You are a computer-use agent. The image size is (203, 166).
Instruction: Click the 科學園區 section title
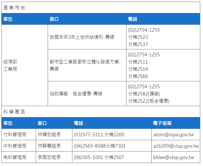tap(14, 112)
